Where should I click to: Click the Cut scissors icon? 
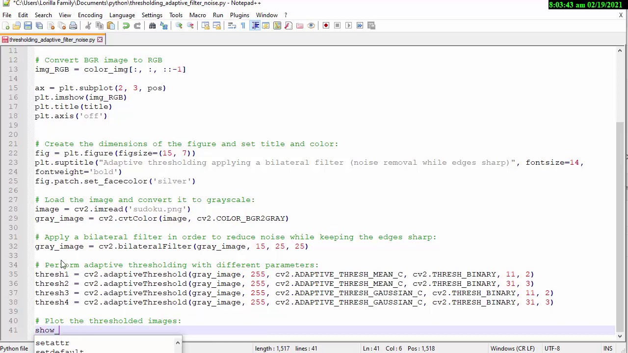[x=88, y=25]
